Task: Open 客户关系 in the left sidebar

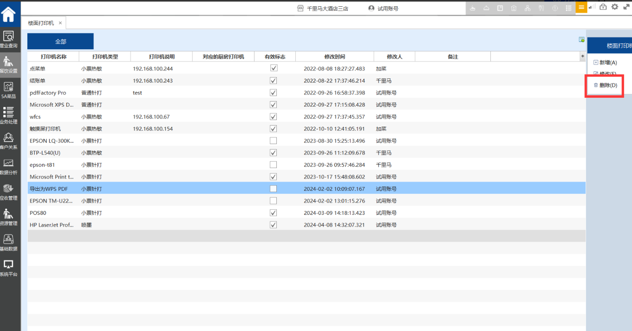Action: click(x=9, y=141)
